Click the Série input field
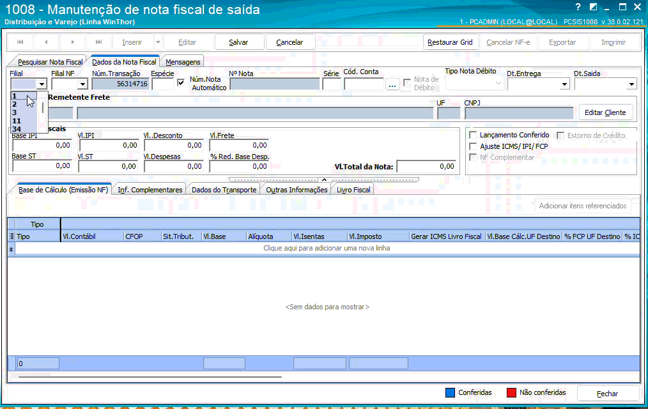This screenshot has width=648, height=409. tap(332, 84)
